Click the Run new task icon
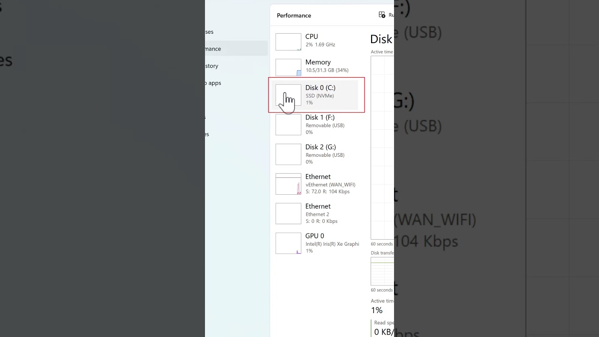 382,15
